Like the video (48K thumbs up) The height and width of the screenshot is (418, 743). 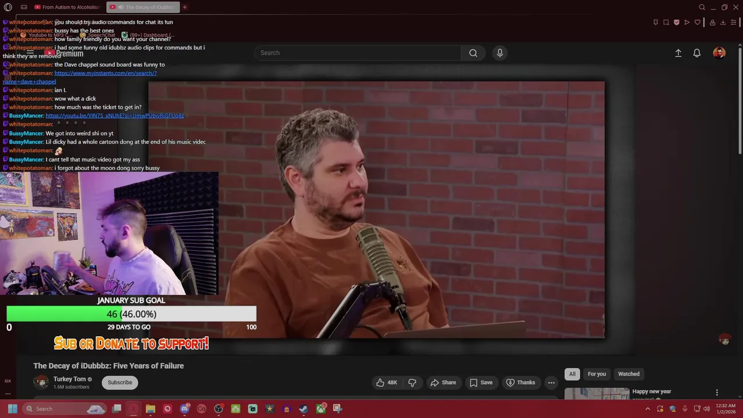387,383
